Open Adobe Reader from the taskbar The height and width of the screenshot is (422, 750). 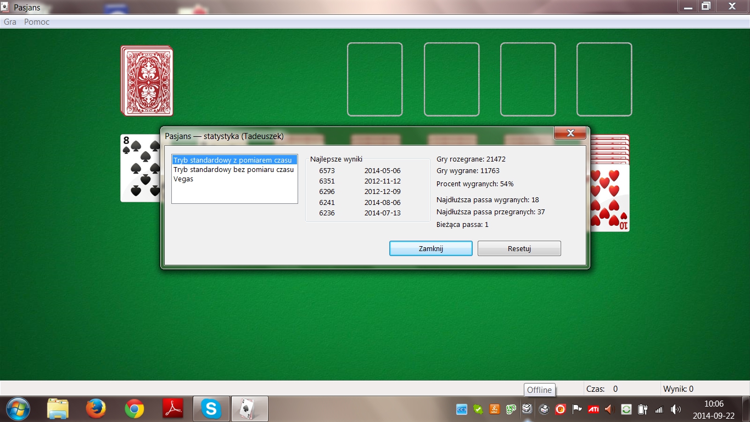(x=172, y=409)
